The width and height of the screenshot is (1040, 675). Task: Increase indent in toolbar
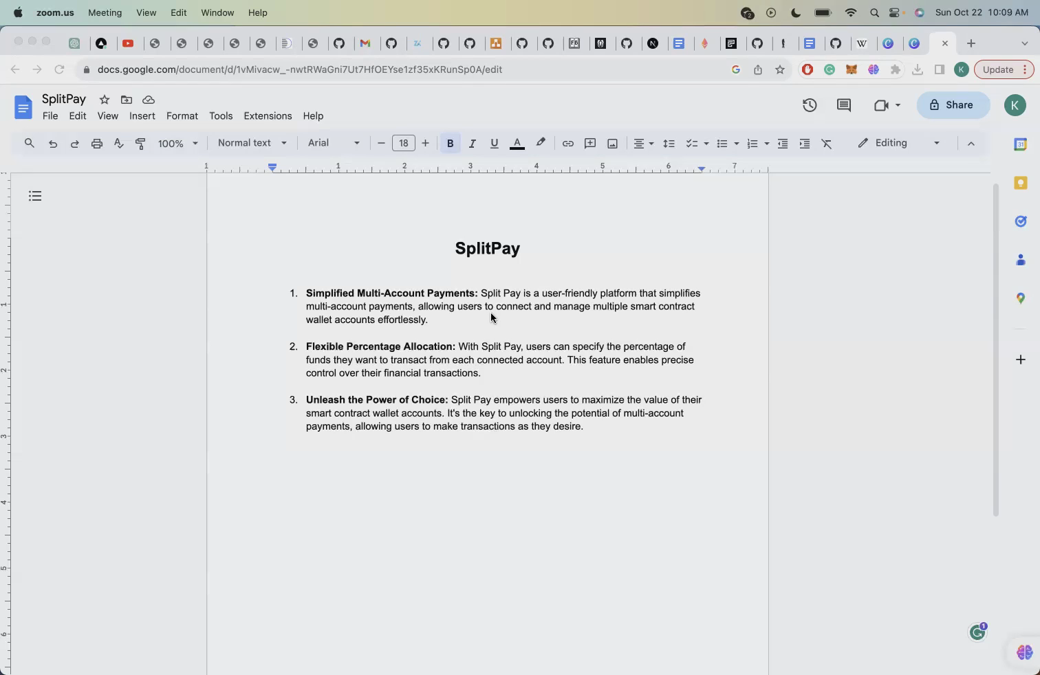(x=805, y=144)
